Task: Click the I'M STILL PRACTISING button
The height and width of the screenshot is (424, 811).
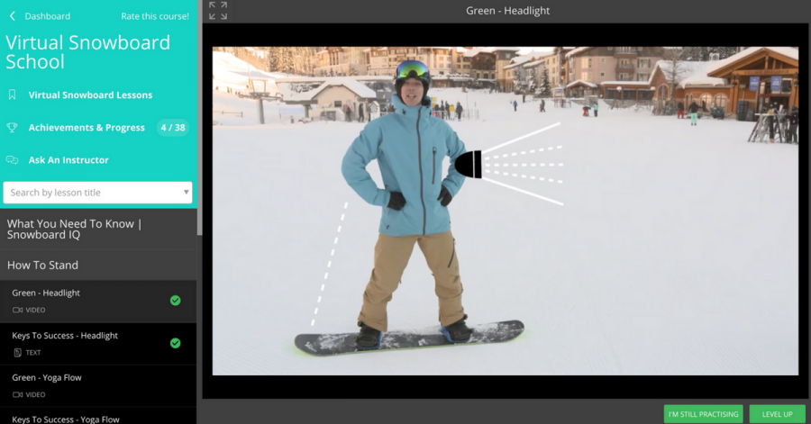Action: coord(704,414)
